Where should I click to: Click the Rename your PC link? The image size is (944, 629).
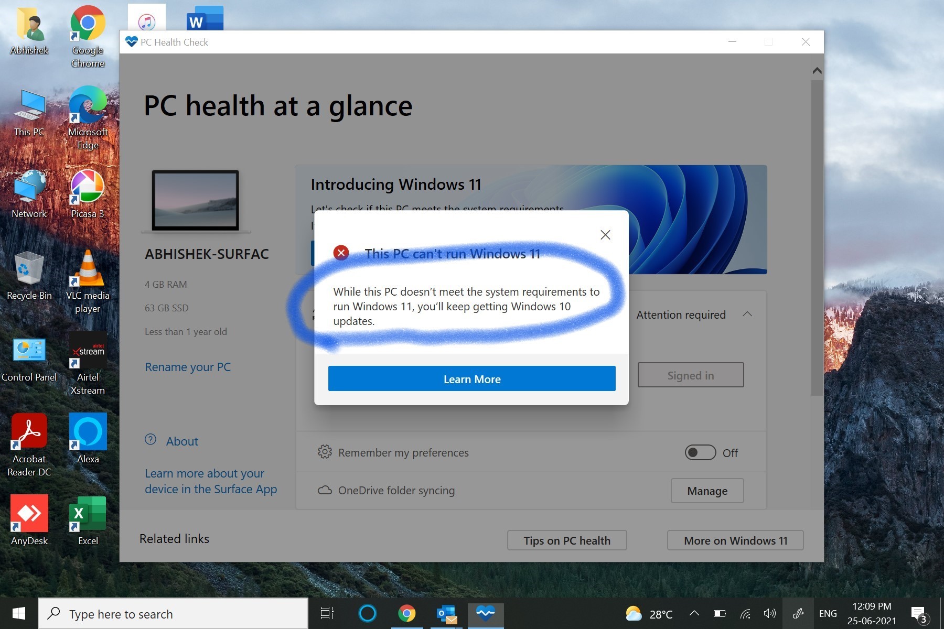[x=188, y=367]
